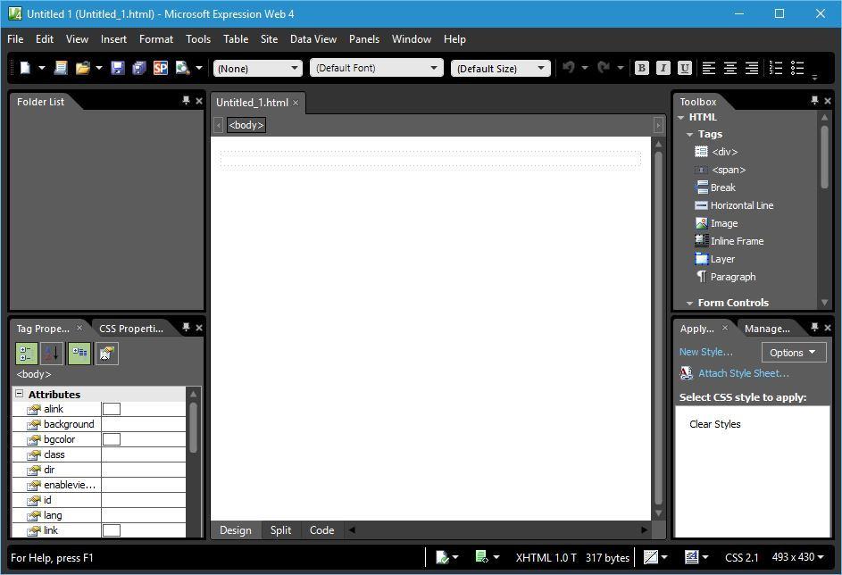
Task: Insert an Inline Frame element
Action: click(x=729, y=241)
